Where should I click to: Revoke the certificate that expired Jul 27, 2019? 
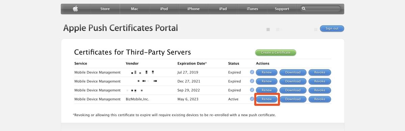click(320, 72)
